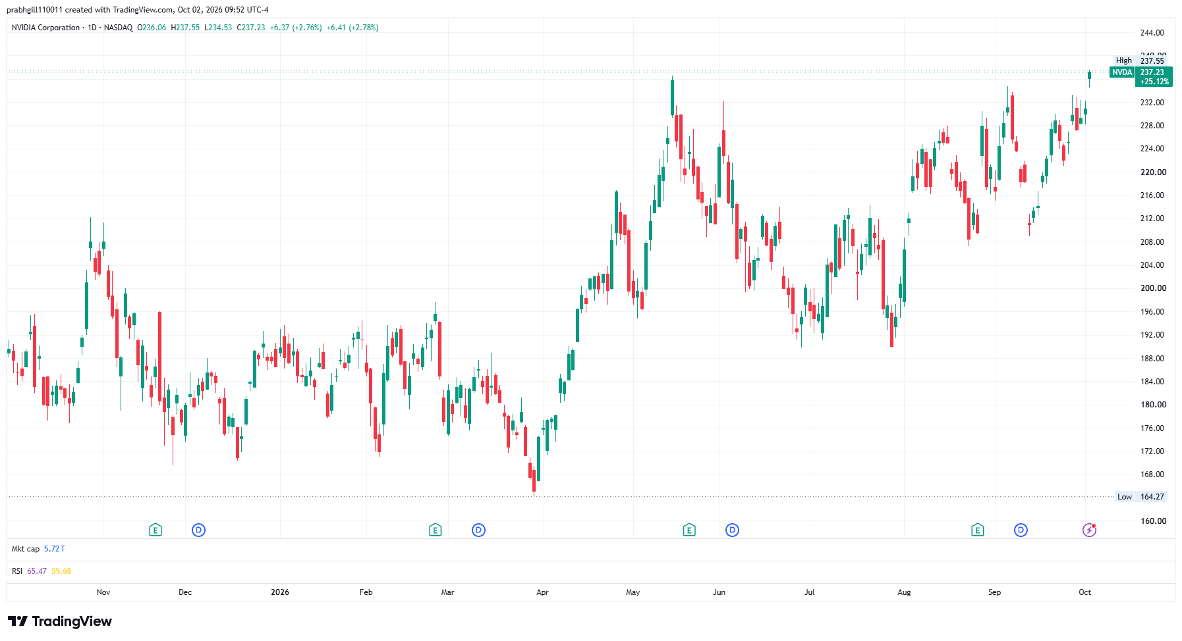Click the "created with TradingView.com" header text
This screenshot has height=641, width=1182.
[119, 10]
